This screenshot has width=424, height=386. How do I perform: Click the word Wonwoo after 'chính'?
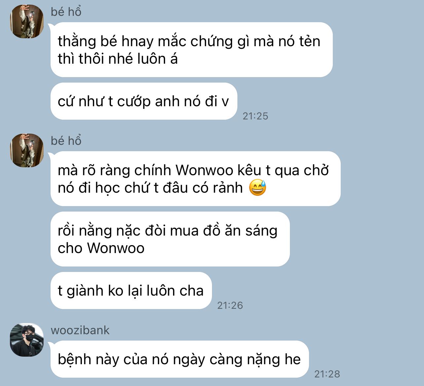204,171
